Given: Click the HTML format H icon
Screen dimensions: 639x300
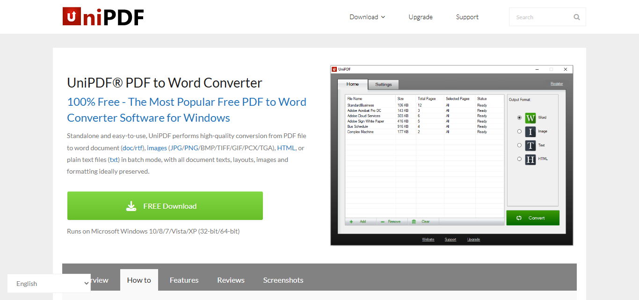Looking at the screenshot, I should pyautogui.click(x=530, y=159).
